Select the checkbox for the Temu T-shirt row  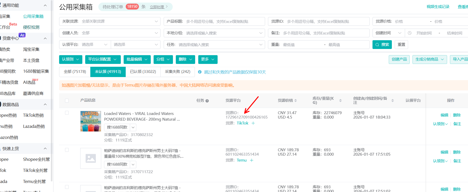[67, 150]
